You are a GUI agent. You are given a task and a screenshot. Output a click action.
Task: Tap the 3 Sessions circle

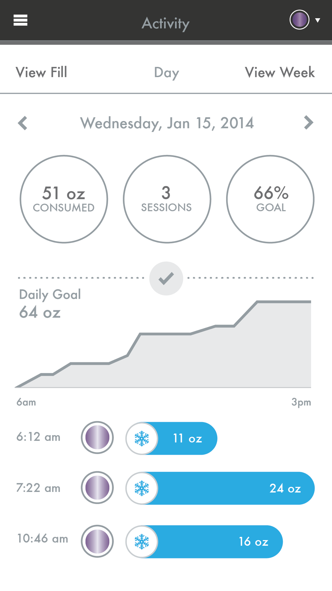(167, 199)
